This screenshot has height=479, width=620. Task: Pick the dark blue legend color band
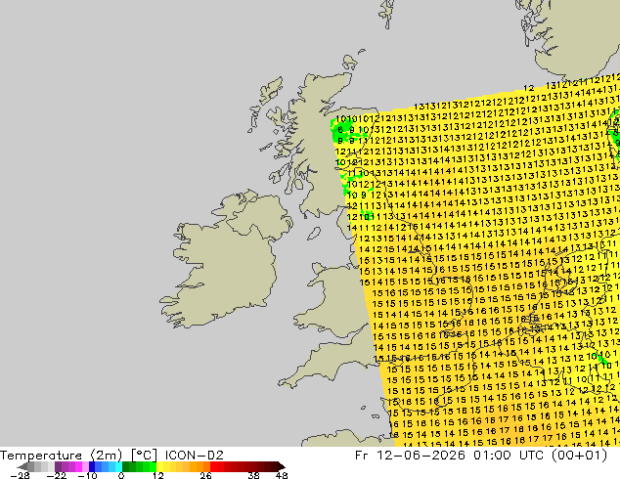[x=92, y=466]
